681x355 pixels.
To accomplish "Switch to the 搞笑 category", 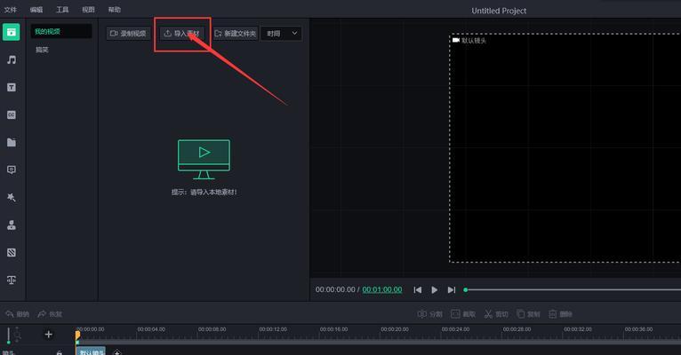I will tap(42, 50).
